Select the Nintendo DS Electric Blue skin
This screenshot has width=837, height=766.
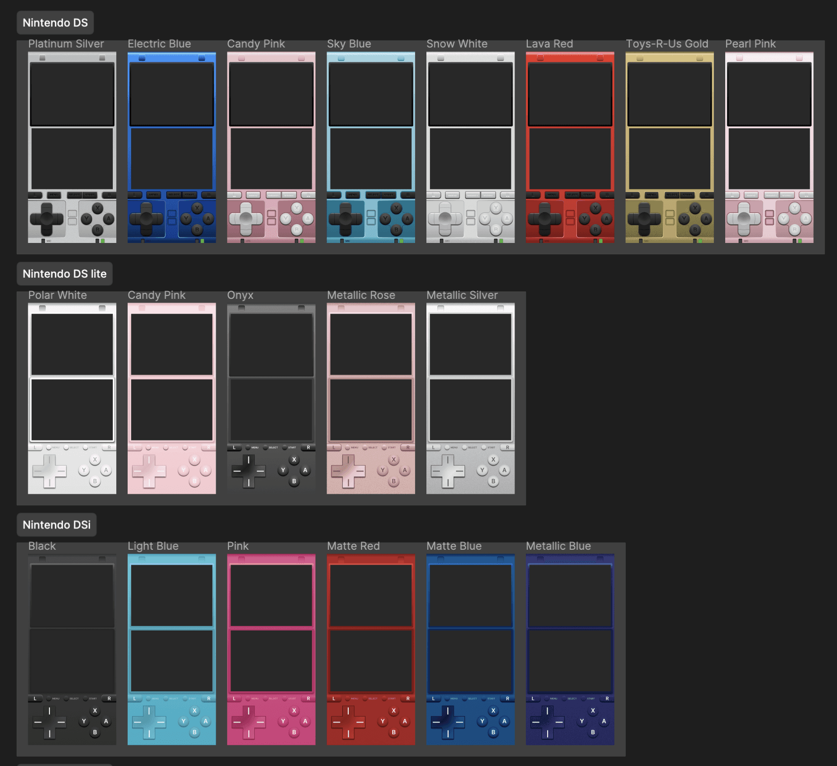(x=172, y=147)
